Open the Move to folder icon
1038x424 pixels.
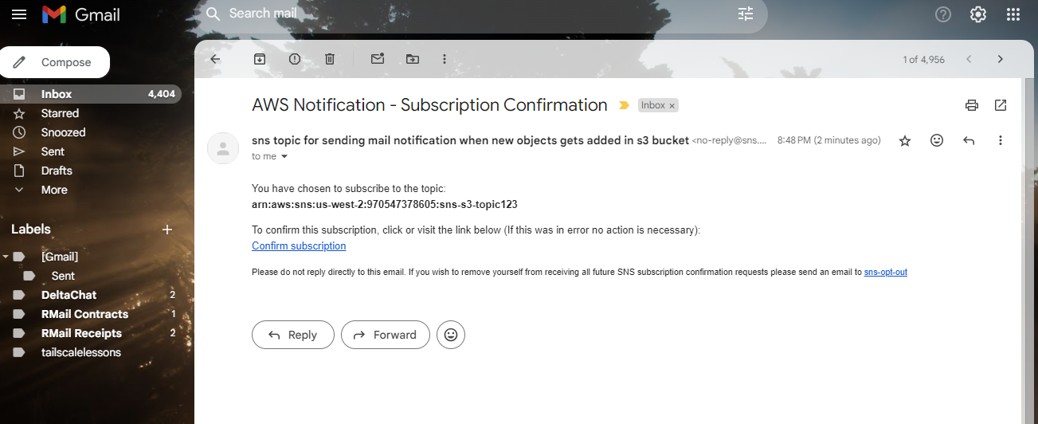412,59
